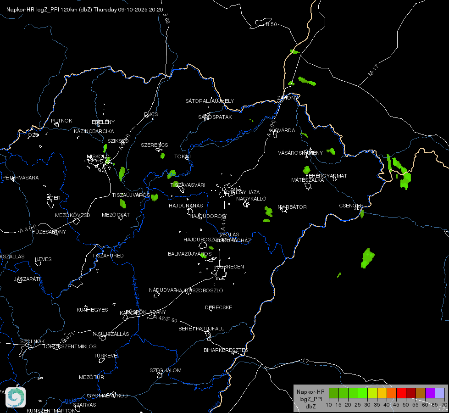The height and width of the screenshot is (413, 449).
Task: Click the B 50 road label
Action: 271,24
